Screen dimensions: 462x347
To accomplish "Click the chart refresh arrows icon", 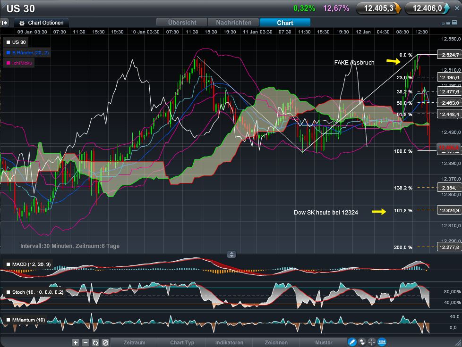I will [96, 342].
